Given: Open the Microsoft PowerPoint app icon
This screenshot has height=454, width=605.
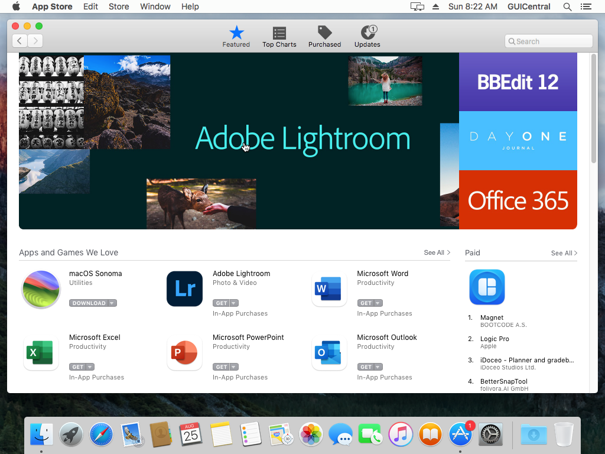Looking at the screenshot, I should click(x=184, y=353).
